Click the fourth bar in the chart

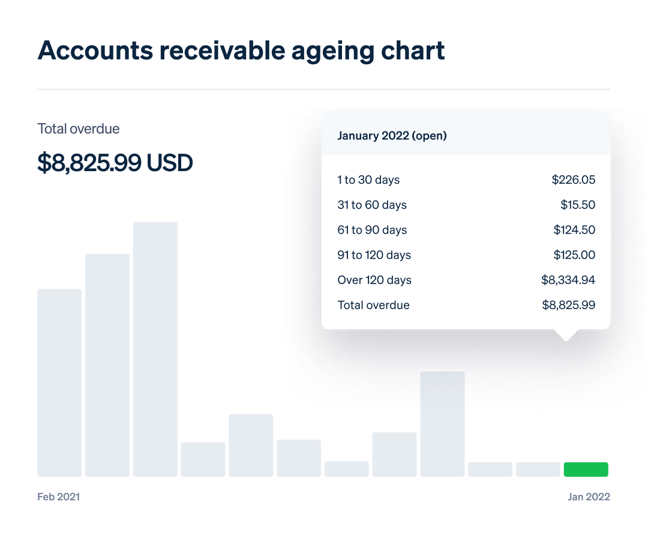[203, 459]
